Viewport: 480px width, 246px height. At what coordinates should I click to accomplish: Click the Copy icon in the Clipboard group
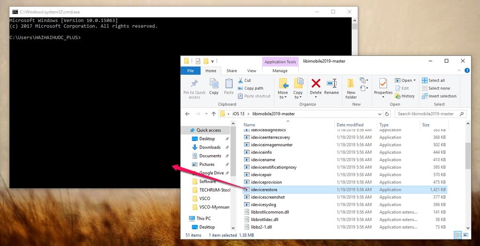(x=214, y=83)
